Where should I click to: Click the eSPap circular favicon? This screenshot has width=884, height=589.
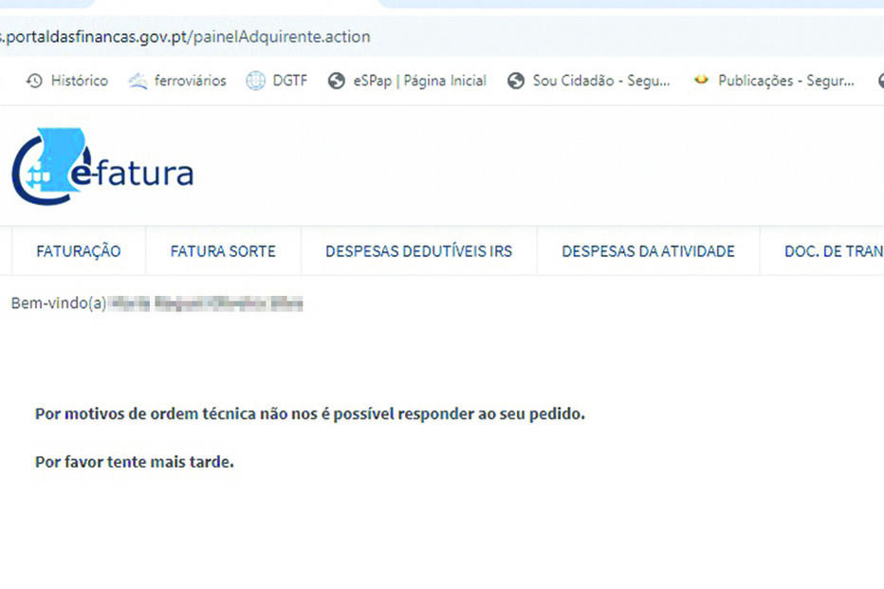pyautogui.click(x=335, y=81)
